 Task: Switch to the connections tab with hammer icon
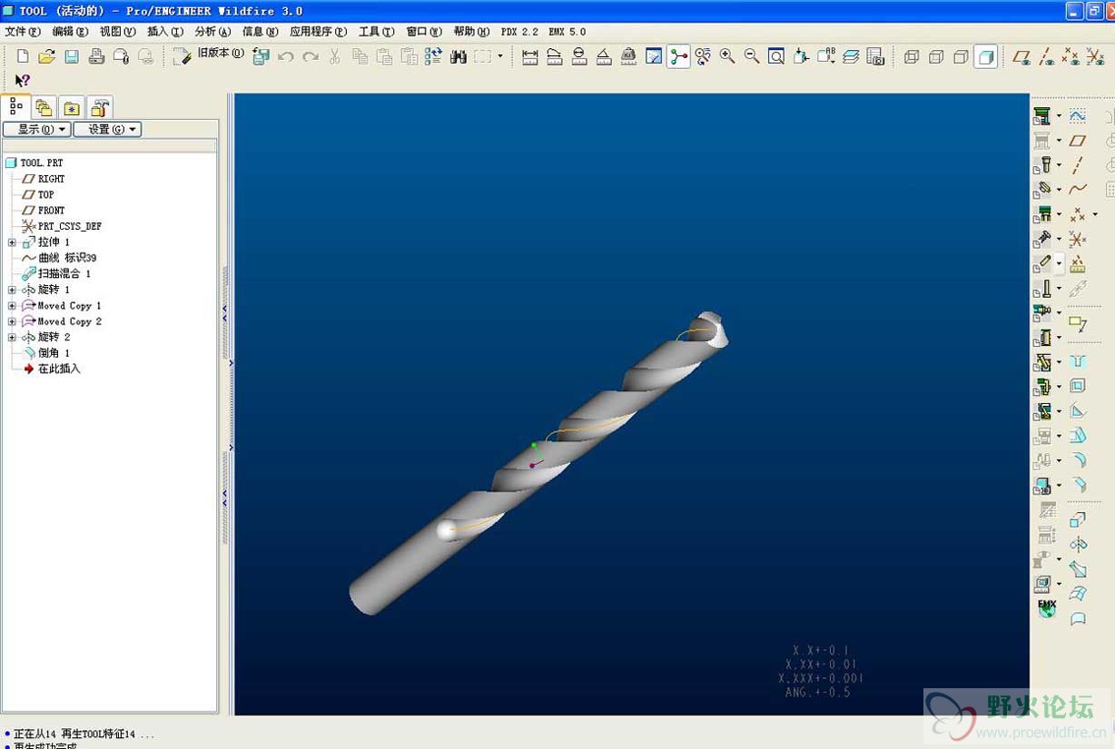100,108
